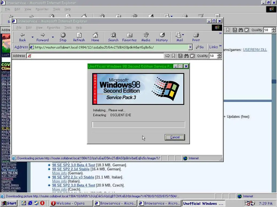Click the extraction progress bar
Viewport: 277px width, 207px height.
click(138, 124)
